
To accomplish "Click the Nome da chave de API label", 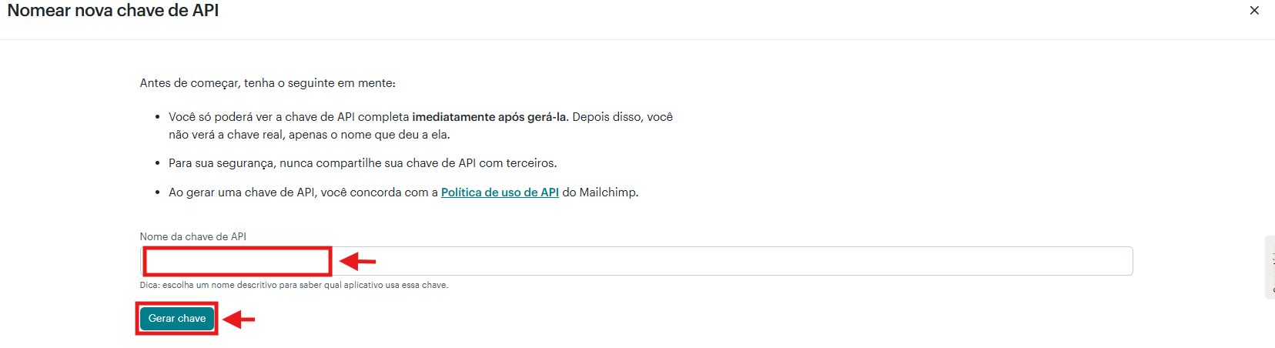I will tap(192, 236).
